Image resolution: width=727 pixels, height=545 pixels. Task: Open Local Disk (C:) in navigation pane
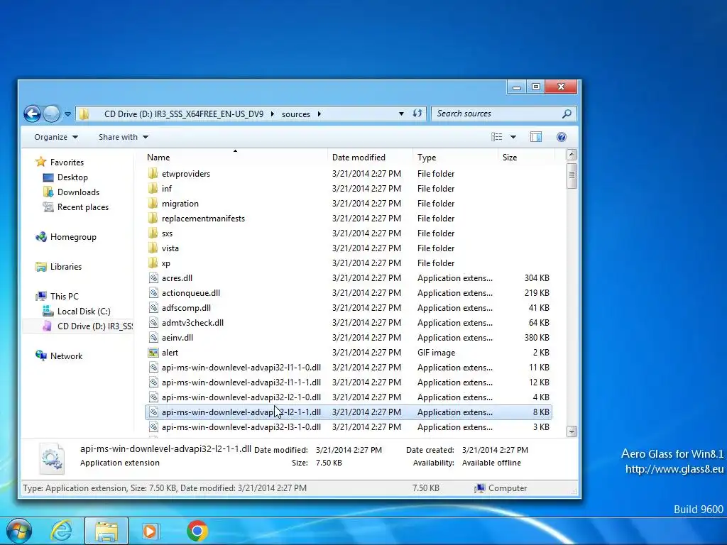tap(84, 312)
